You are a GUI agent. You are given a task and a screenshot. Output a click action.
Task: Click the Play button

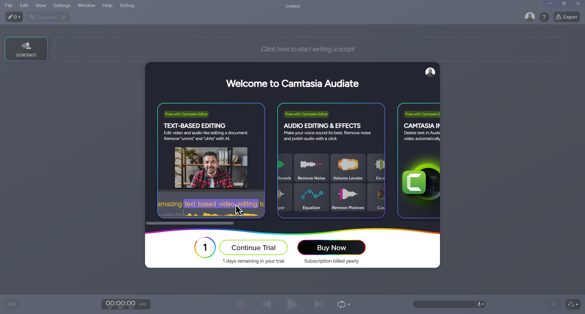click(292, 304)
